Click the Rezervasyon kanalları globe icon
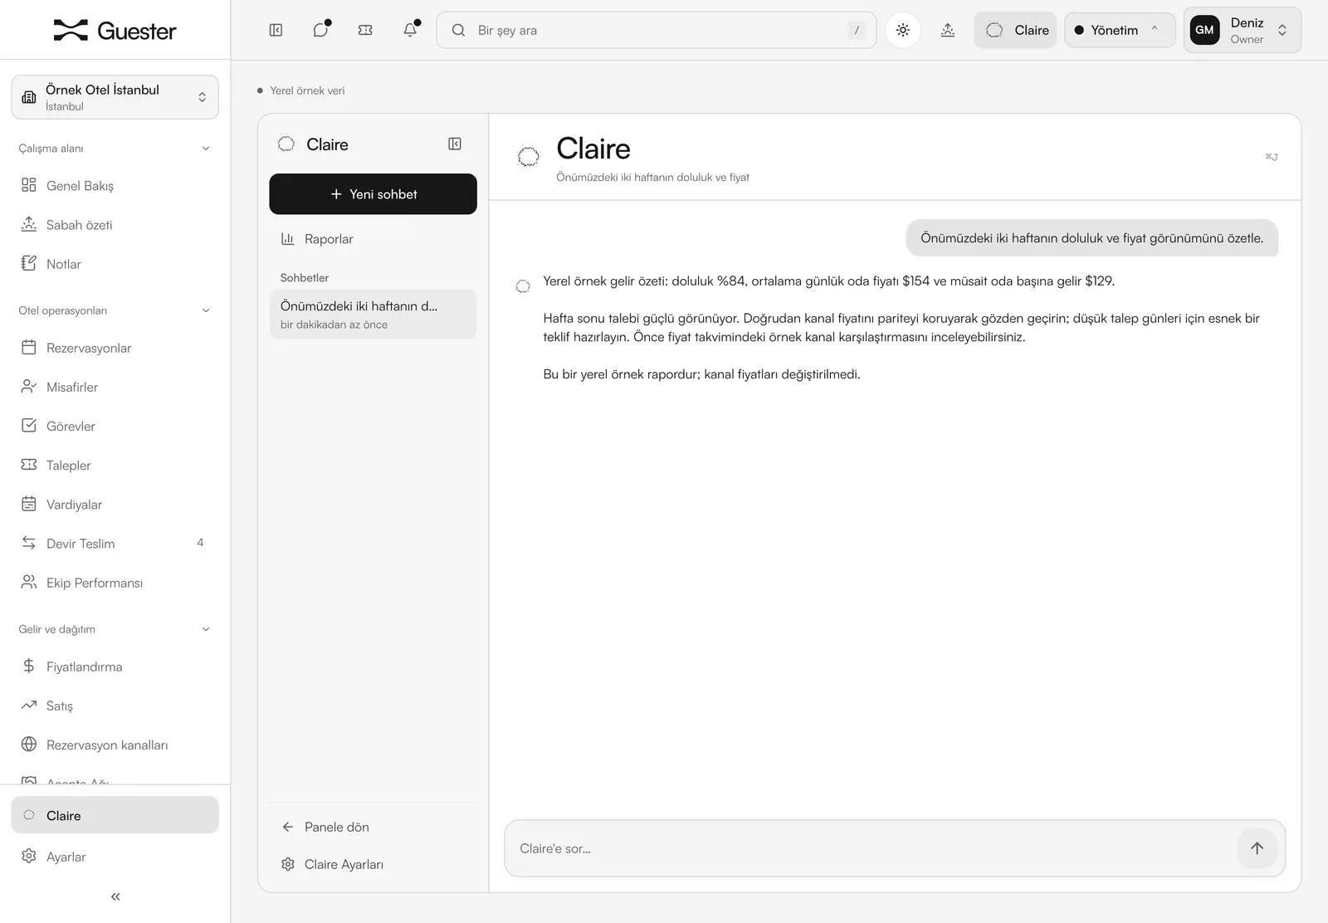 coord(29,744)
